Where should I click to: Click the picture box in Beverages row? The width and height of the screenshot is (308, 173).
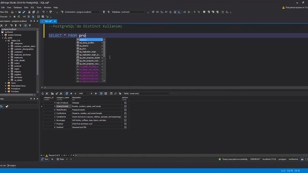(x=125, y=121)
